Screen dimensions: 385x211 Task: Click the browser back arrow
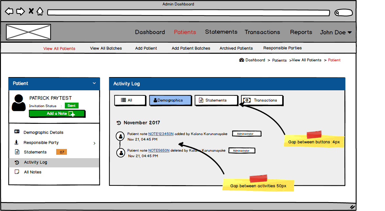click(9, 12)
